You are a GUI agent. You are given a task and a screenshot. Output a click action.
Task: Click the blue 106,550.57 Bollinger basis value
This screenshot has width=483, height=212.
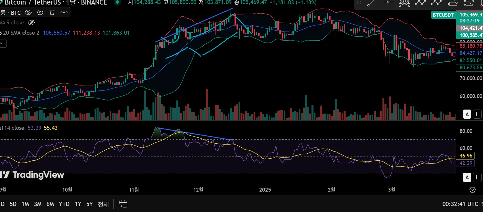pyautogui.click(x=57, y=33)
